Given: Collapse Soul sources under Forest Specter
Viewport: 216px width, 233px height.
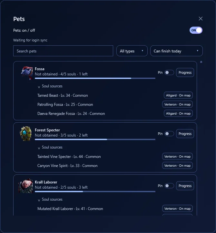Looking at the screenshot, I should click(50, 148).
